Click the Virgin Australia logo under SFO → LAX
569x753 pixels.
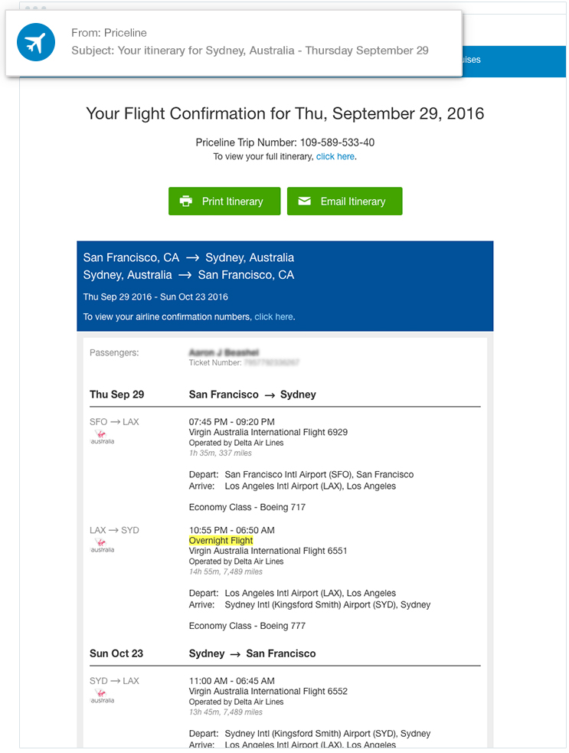tap(101, 437)
